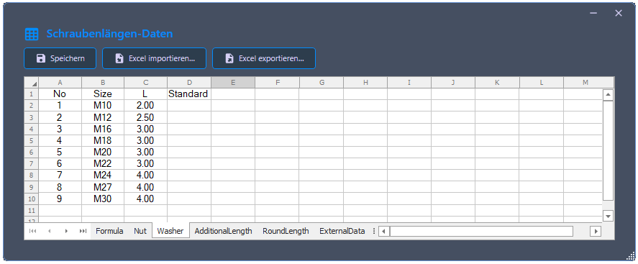Switch to the Formula sheet tab
The width and height of the screenshot is (638, 264).
pos(109,231)
